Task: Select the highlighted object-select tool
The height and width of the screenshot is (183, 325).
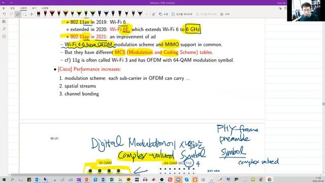Action: (18, 14)
